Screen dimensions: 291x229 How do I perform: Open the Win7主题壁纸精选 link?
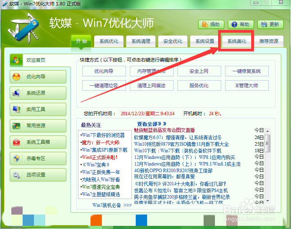tap(101, 194)
